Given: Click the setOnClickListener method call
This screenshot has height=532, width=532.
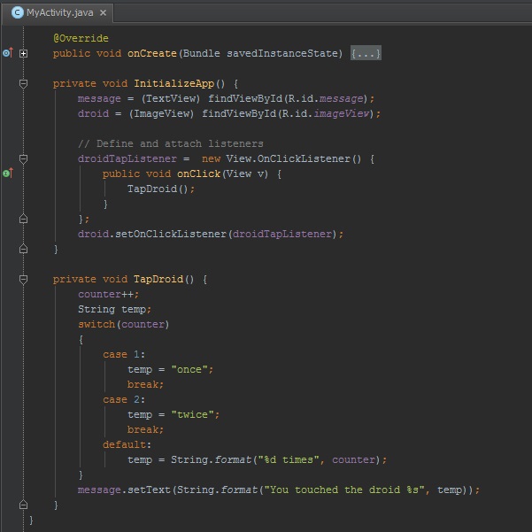Looking at the screenshot, I should pyautogui.click(x=171, y=234).
